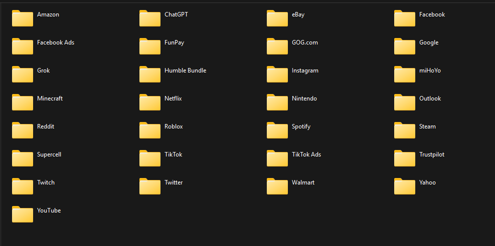Select the Facebook Ads folder icon
Screen dimensions: 495x246
click(x=23, y=46)
